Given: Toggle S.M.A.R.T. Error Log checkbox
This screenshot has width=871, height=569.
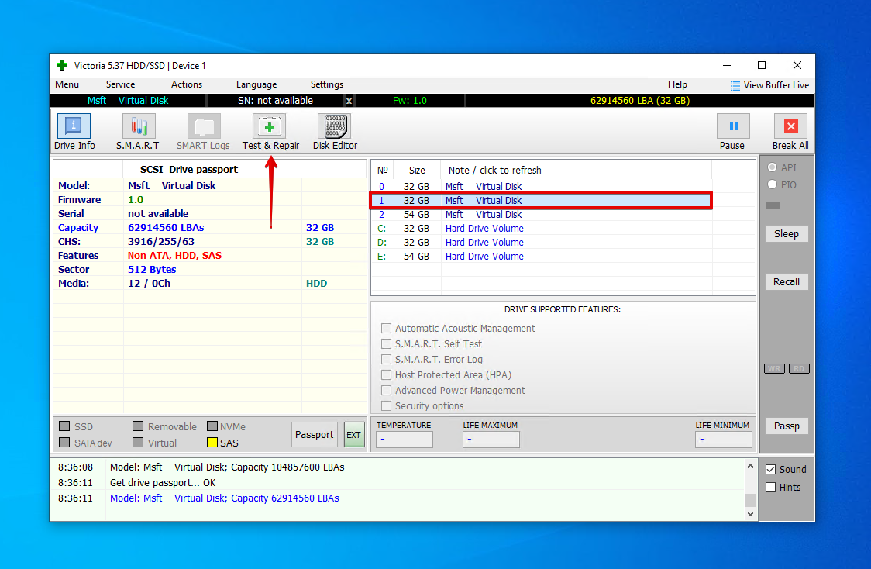Looking at the screenshot, I should (x=386, y=360).
